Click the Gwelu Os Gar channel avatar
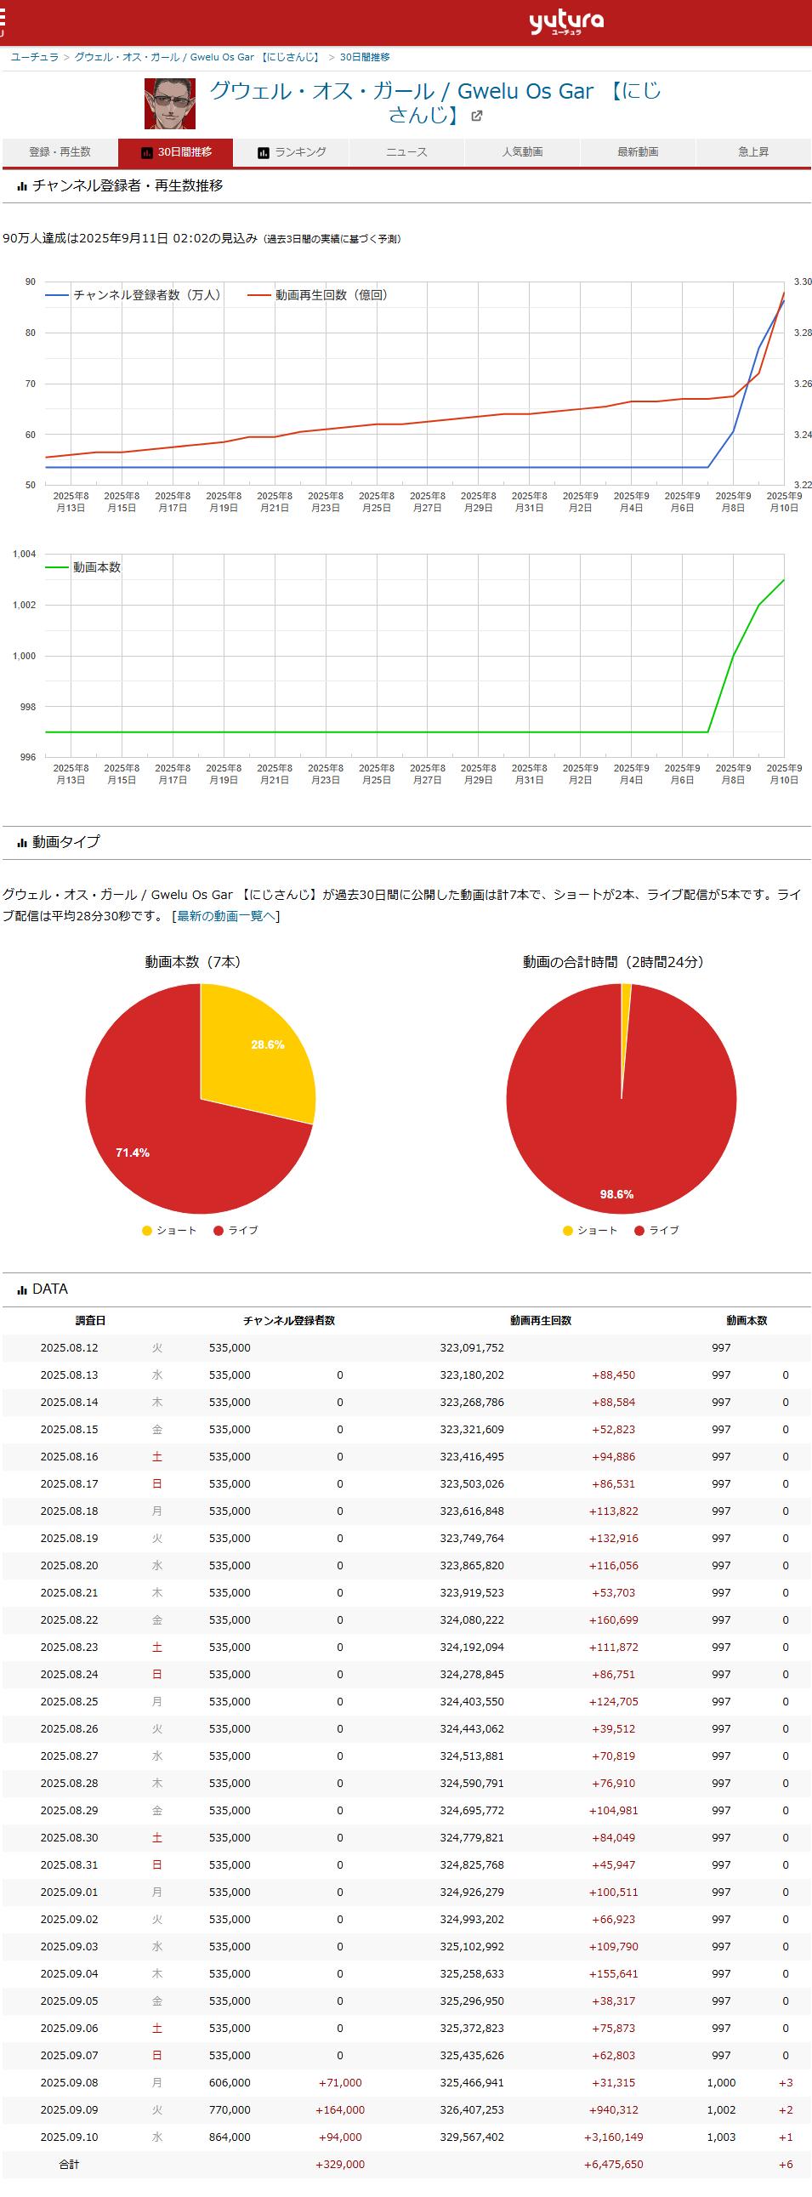Image resolution: width=812 pixels, height=2197 pixels. pos(170,103)
